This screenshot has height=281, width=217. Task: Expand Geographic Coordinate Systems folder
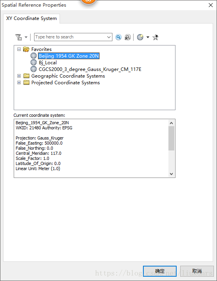[19, 76]
